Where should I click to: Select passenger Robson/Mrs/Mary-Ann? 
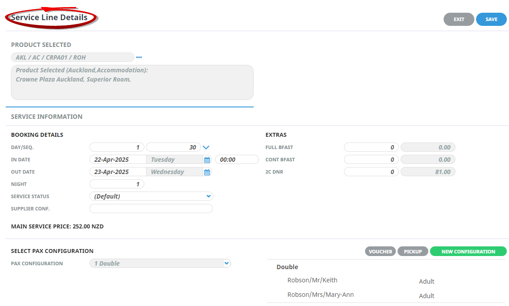[320, 295]
